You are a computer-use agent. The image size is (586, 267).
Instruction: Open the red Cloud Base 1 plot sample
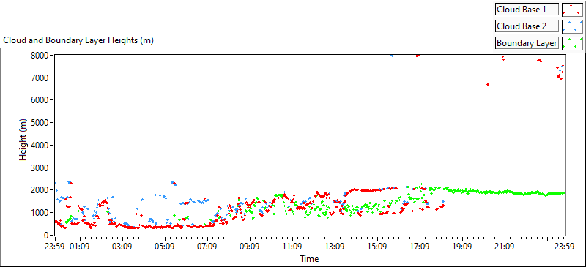click(572, 10)
